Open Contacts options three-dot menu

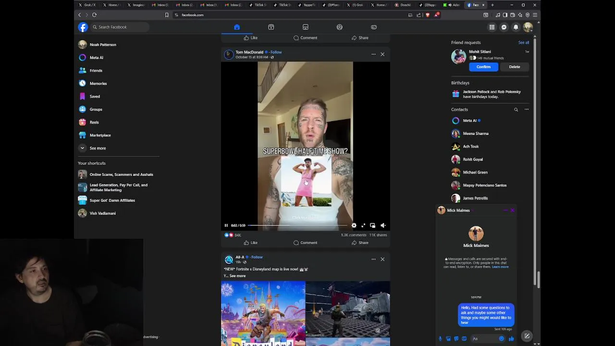(527, 110)
